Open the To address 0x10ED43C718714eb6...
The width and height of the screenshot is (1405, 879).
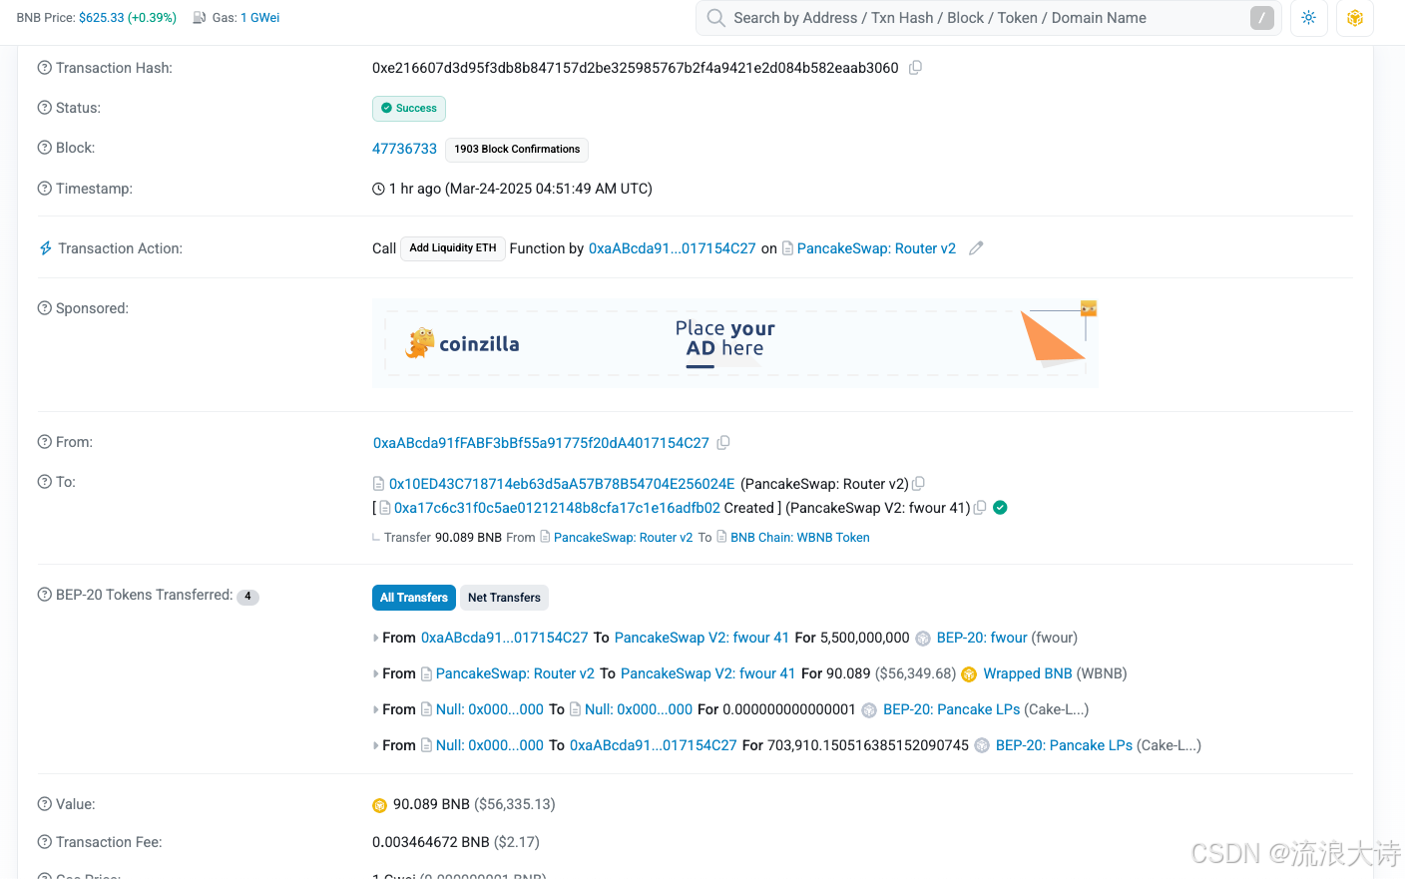tap(562, 484)
